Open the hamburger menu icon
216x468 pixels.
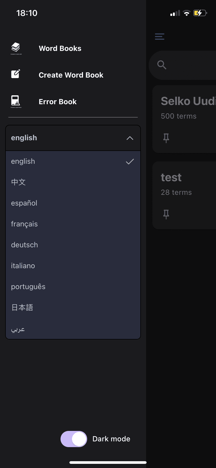click(159, 37)
